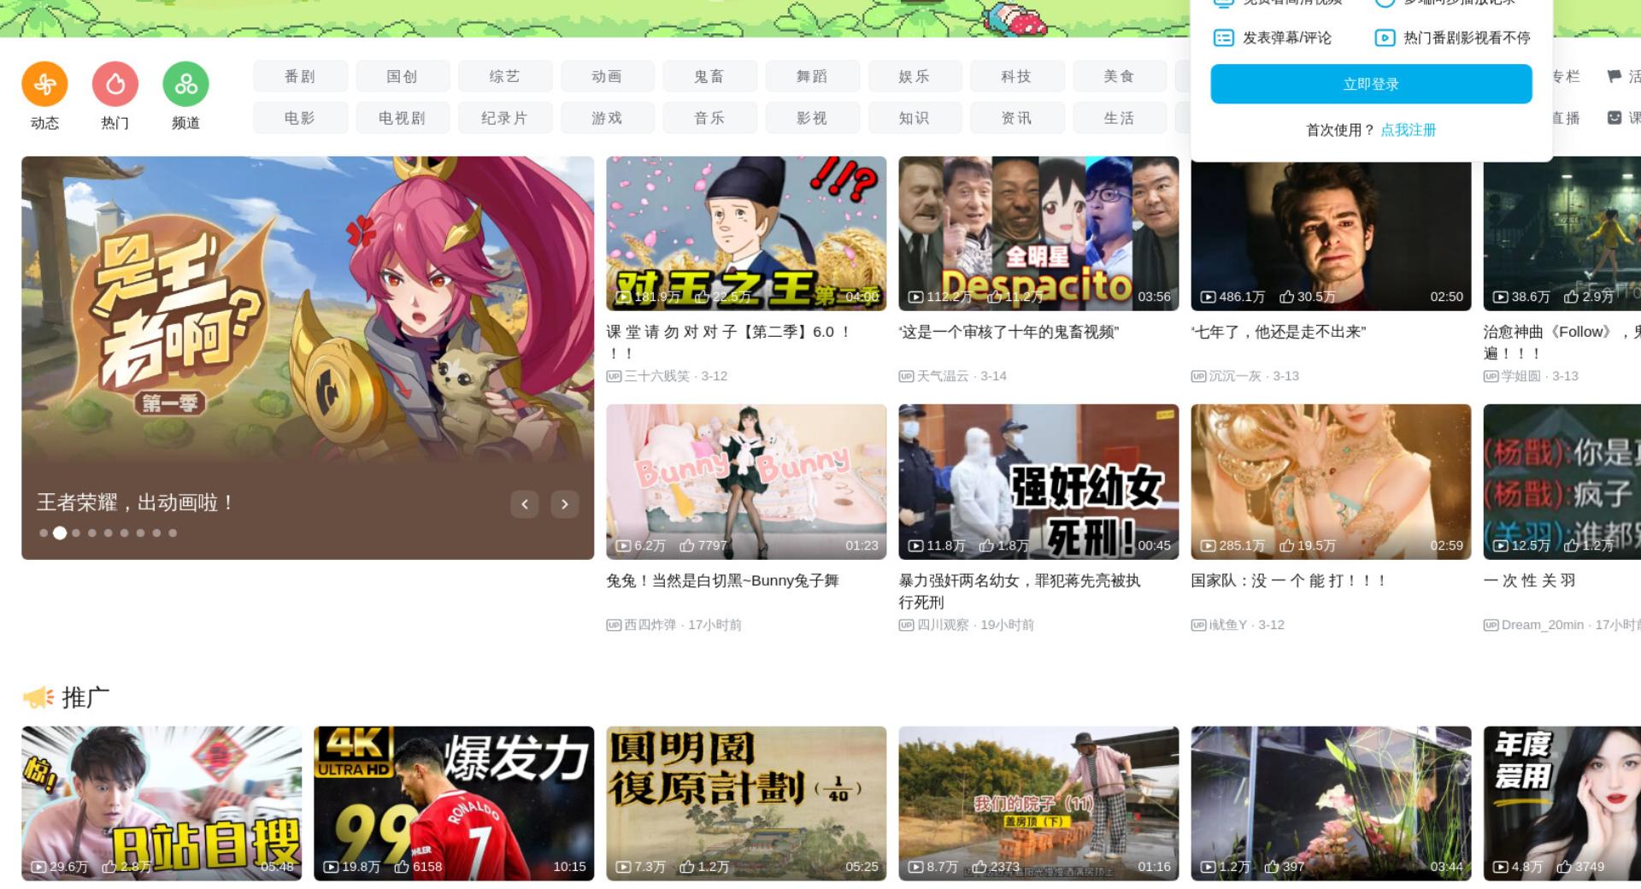1641x889 pixels.
Task: Jump to the last carousel indicator dot
Action: point(173,533)
